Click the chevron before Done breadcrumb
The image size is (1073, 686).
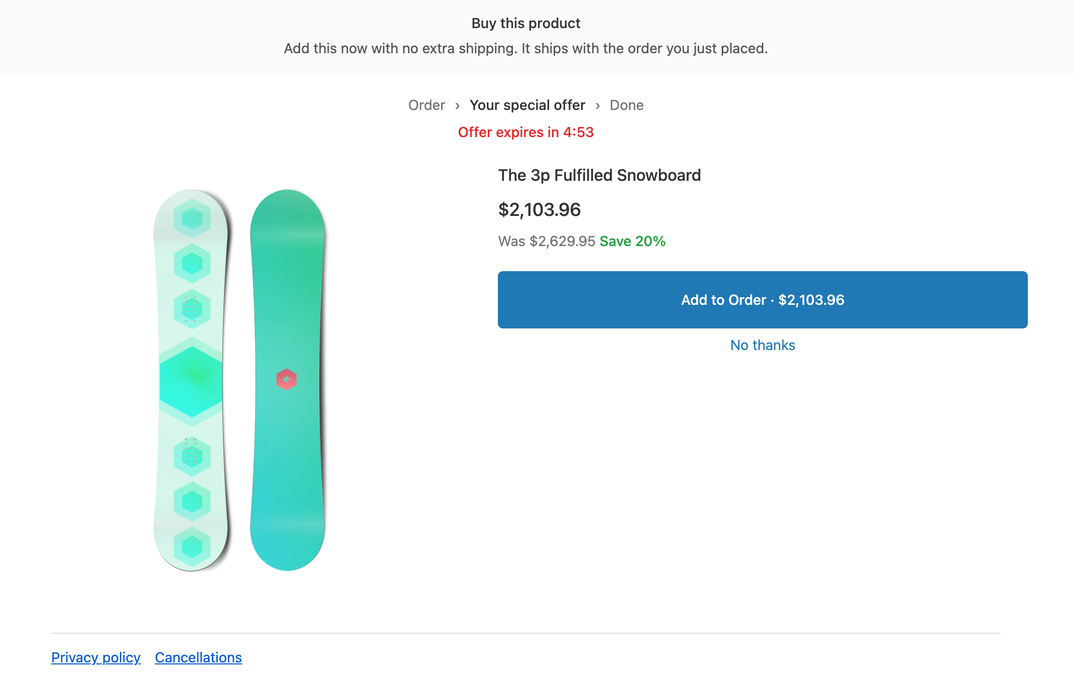click(597, 105)
